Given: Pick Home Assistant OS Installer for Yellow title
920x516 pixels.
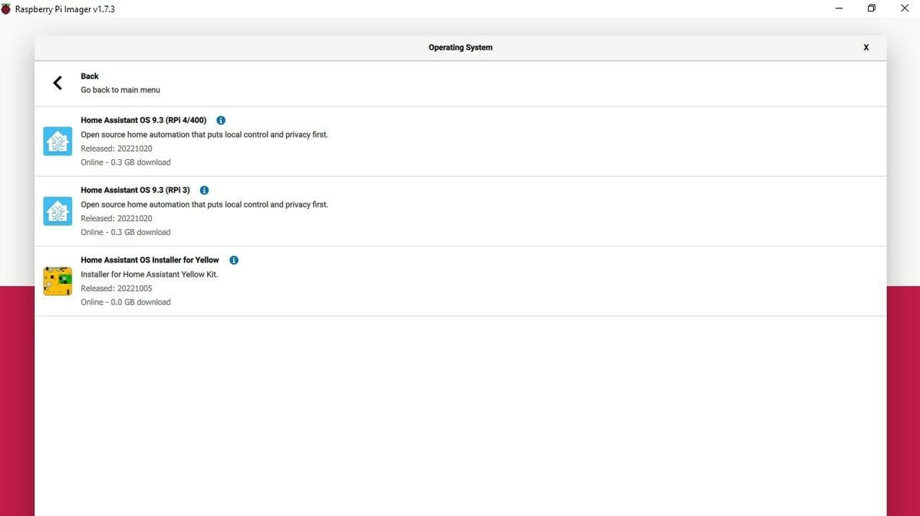Looking at the screenshot, I should pos(149,260).
